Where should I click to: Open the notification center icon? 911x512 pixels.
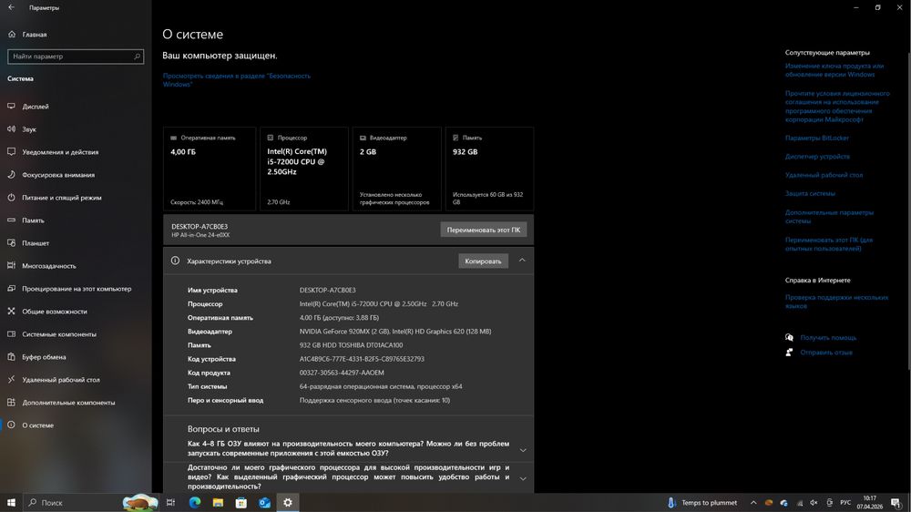(x=896, y=503)
